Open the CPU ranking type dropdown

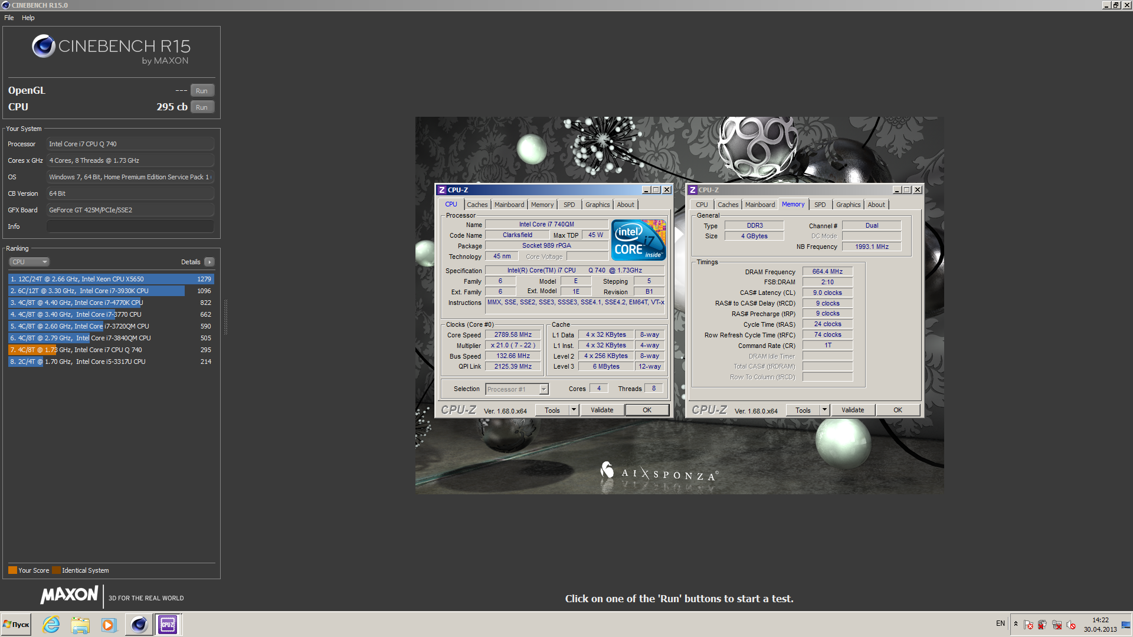tap(29, 262)
